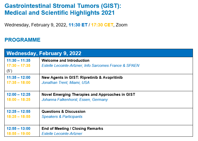Viewport: 198px width, 141px height.
Task: Click the "Gastrointestinal Stromal Tumors (GIST)" title line
Action: click(x=61, y=5)
